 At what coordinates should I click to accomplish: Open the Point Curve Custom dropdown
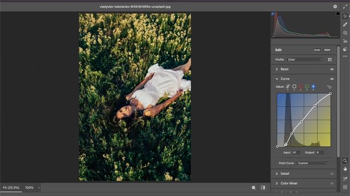(x=312, y=163)
